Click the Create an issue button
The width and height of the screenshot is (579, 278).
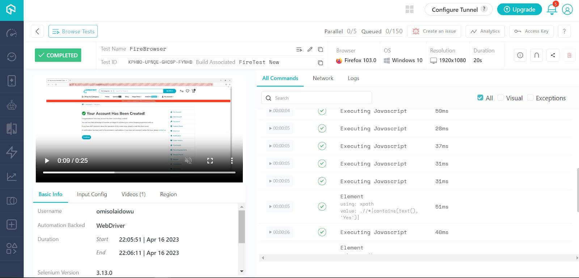[434, 31]
